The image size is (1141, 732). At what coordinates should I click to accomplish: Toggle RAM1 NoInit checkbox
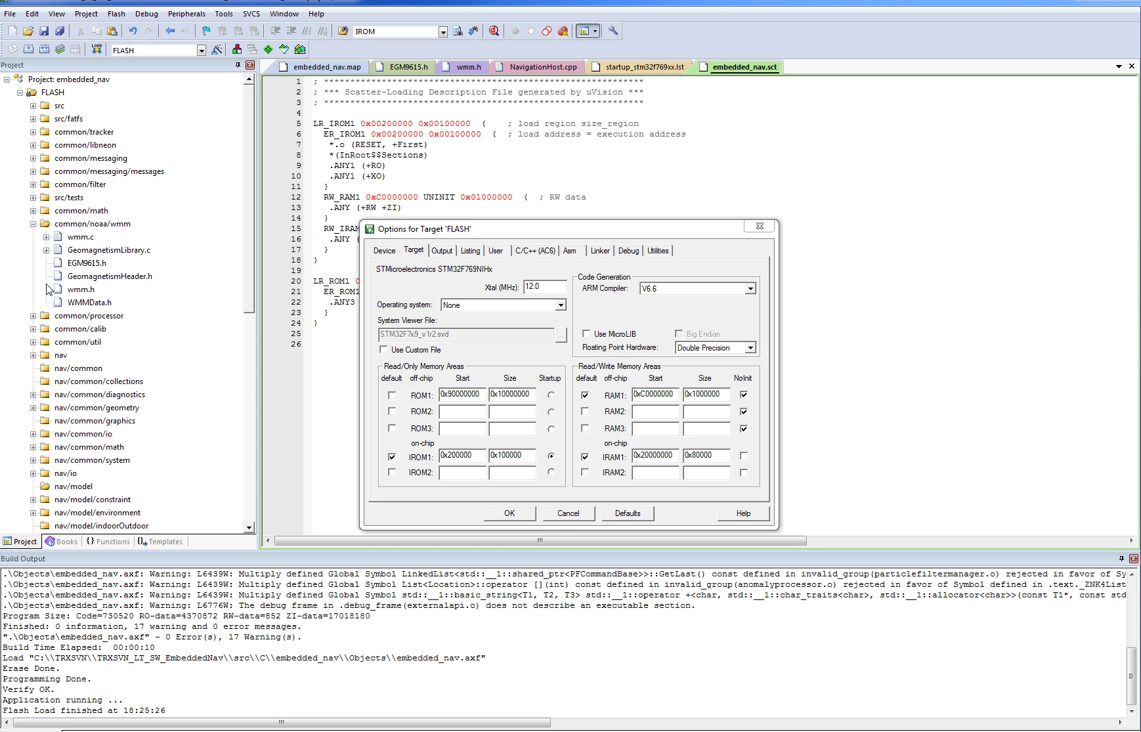[x=744, y=395]
